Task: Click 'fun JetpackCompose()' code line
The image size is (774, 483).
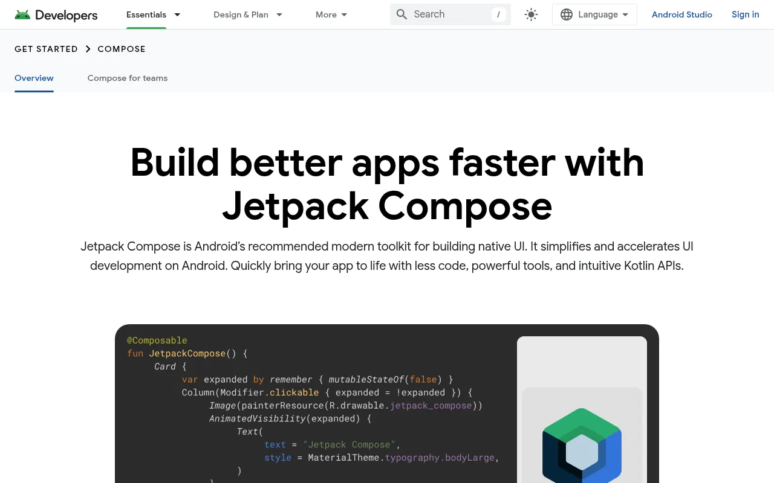Action: tap(187, 353)
